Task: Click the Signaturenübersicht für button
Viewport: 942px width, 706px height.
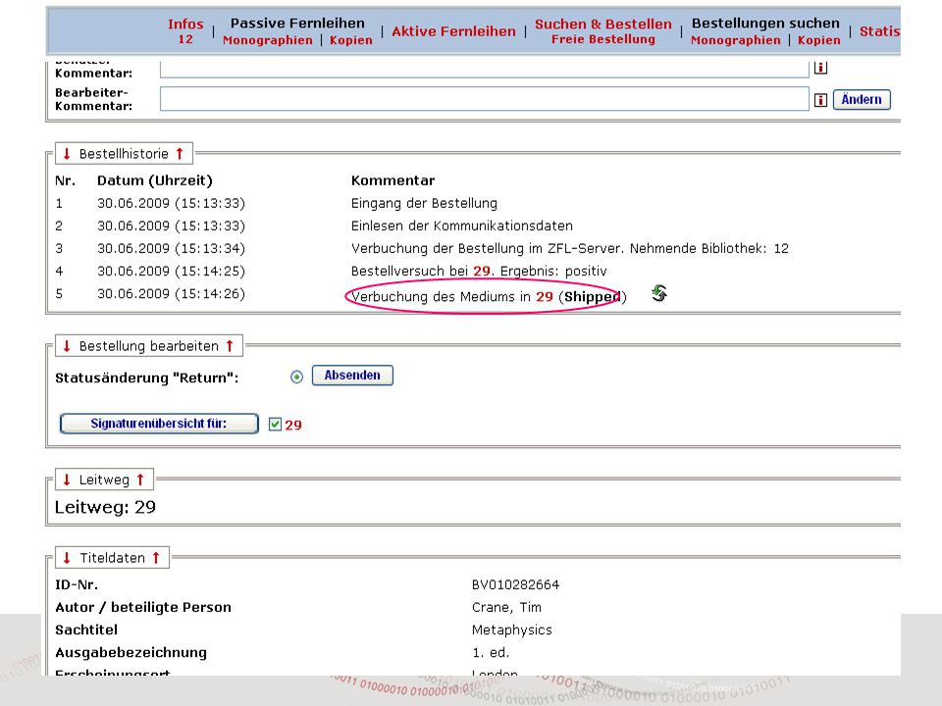Action: (159, 424)
